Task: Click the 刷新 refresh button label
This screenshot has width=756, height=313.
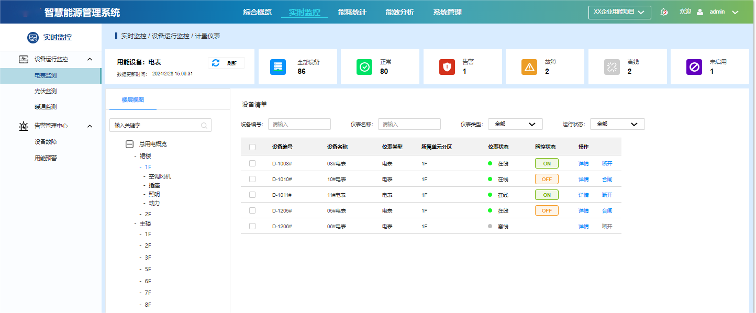Action: pos(232,63)
